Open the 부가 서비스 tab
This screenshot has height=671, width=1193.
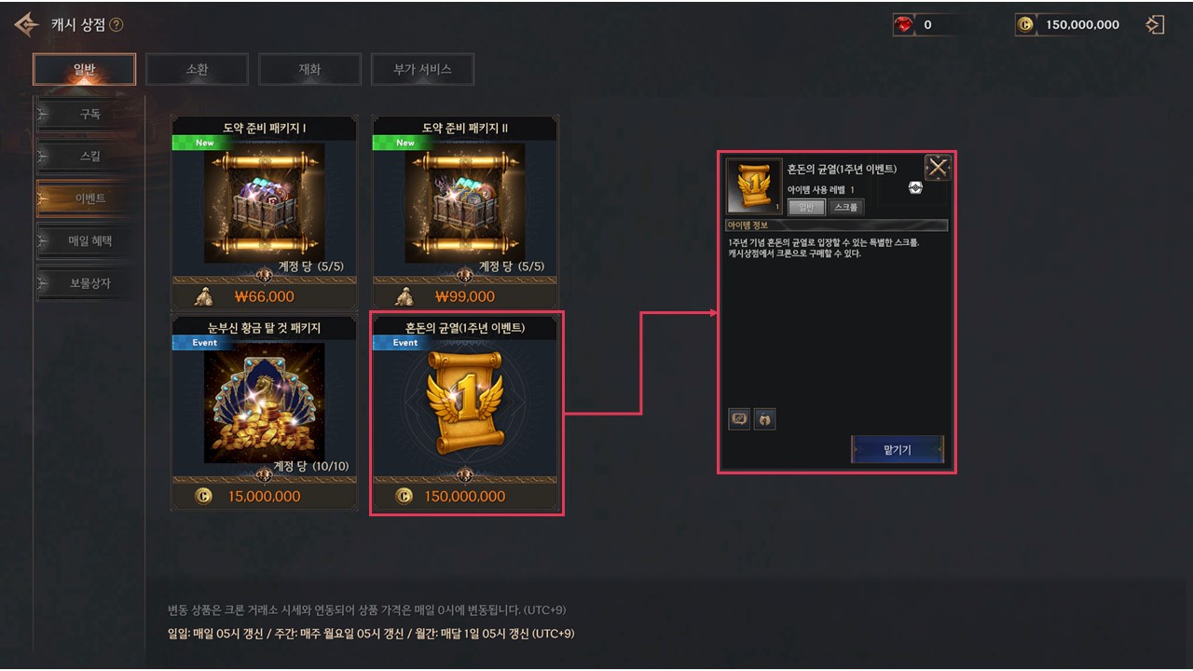(422, 69)
